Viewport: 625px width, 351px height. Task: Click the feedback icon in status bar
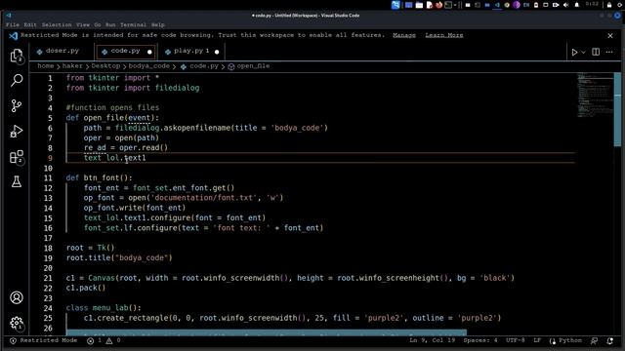coord(595,340)
